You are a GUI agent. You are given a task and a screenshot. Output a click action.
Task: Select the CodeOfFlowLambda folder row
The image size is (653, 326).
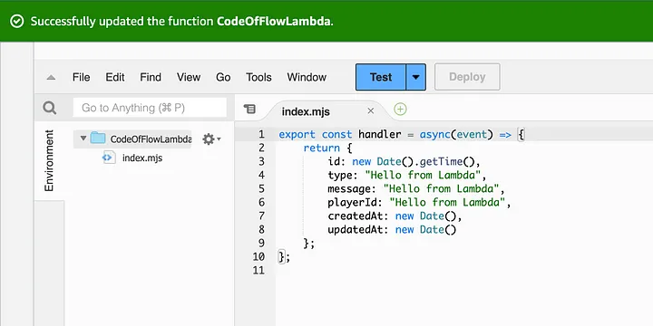click(x=132, y=139)
